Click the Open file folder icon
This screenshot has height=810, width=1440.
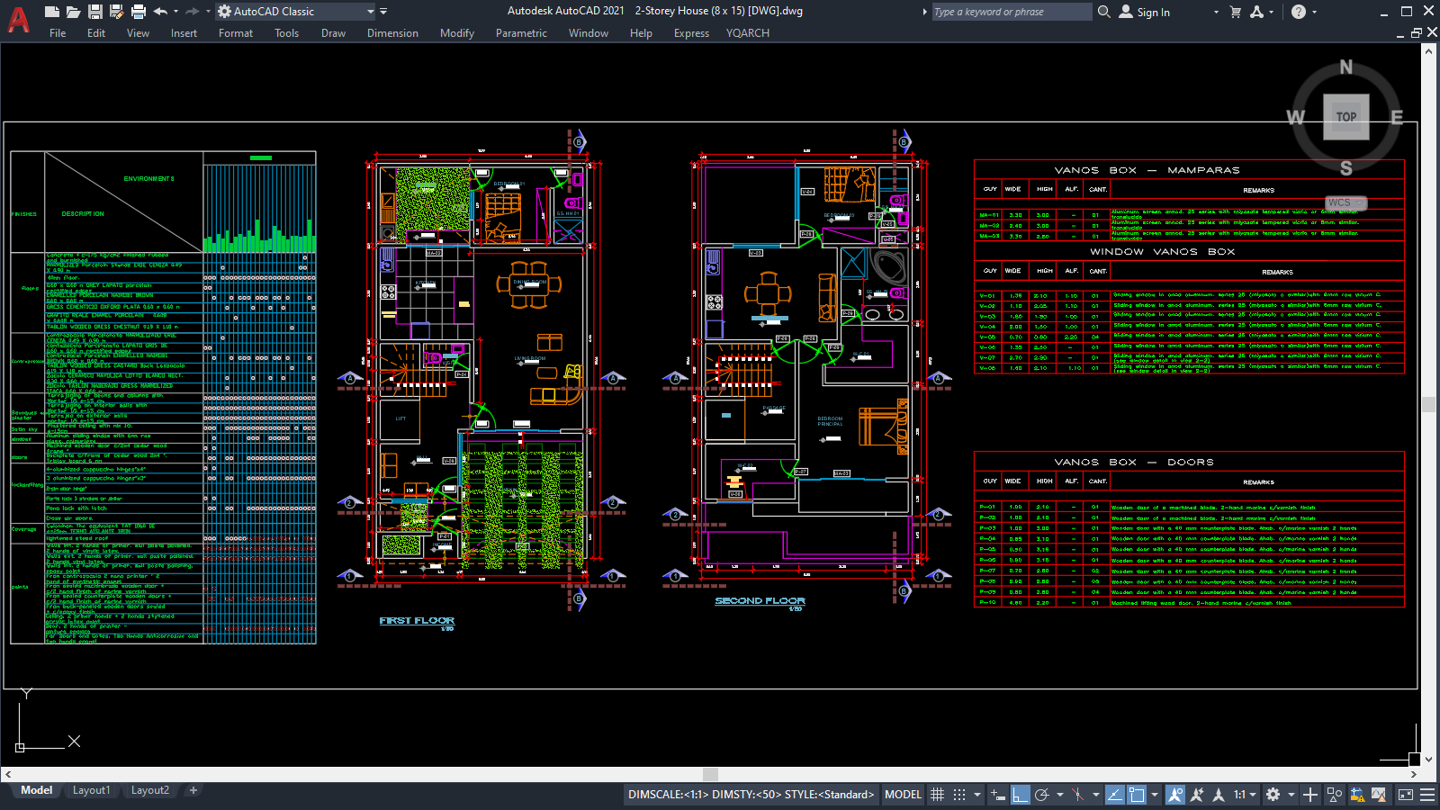tap(73, 12)
